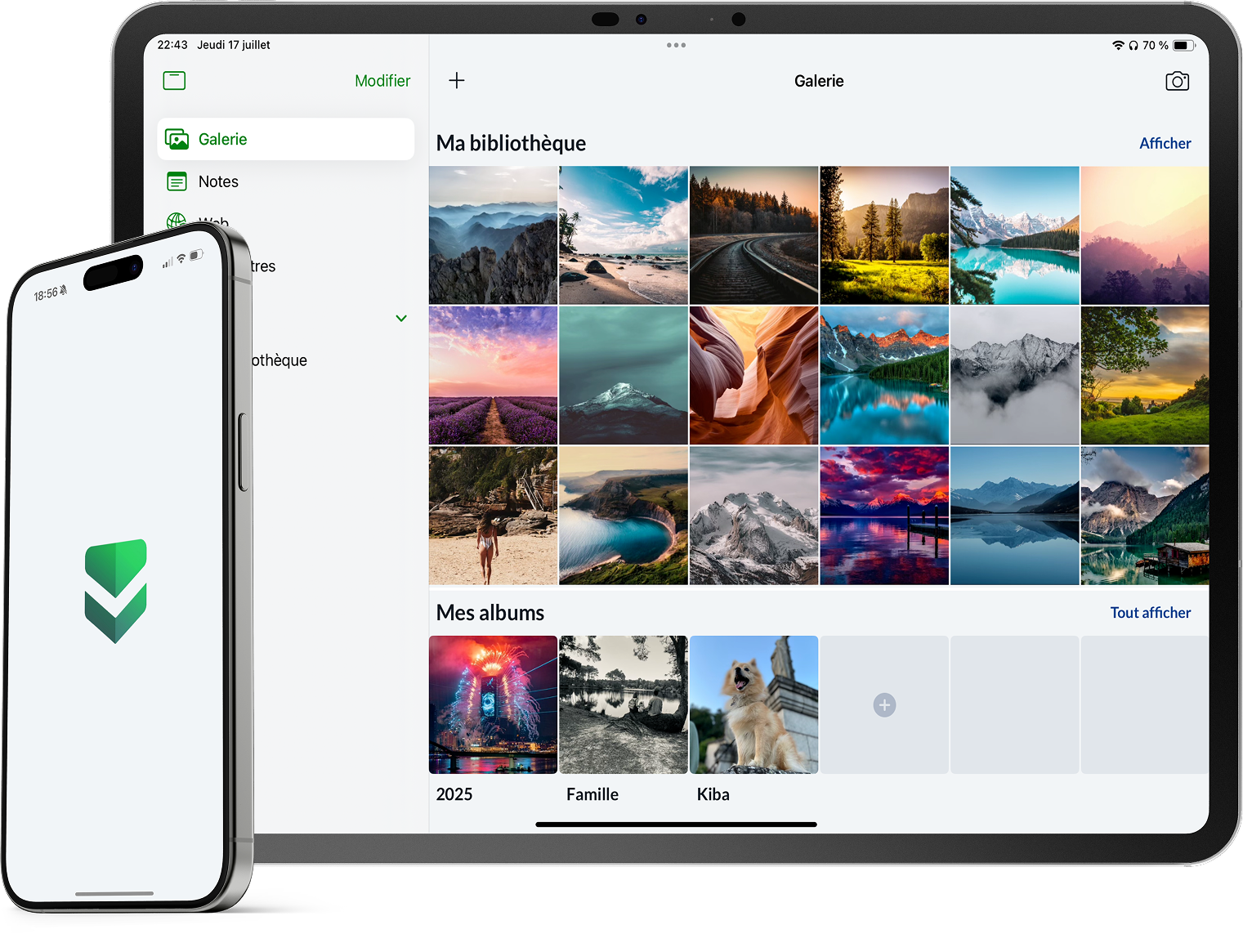Screen dimensions: 1243x934
Task: Open the turquoise lake with snowy peaks photo
Action: (1015, 235)
